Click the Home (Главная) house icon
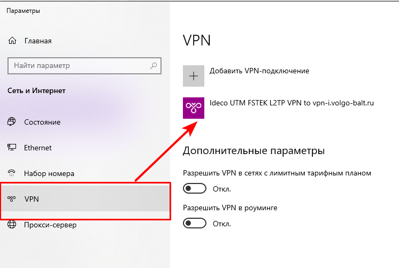 pos(11,41)
